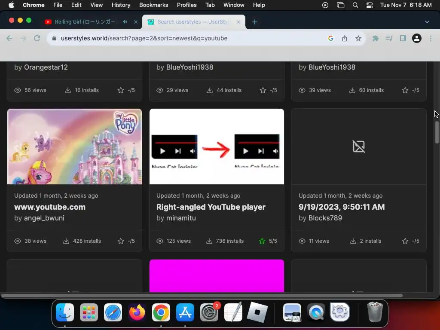Open the Window menu
The height and width of the screenshot is (330, 440).
[x=234, y=5]
